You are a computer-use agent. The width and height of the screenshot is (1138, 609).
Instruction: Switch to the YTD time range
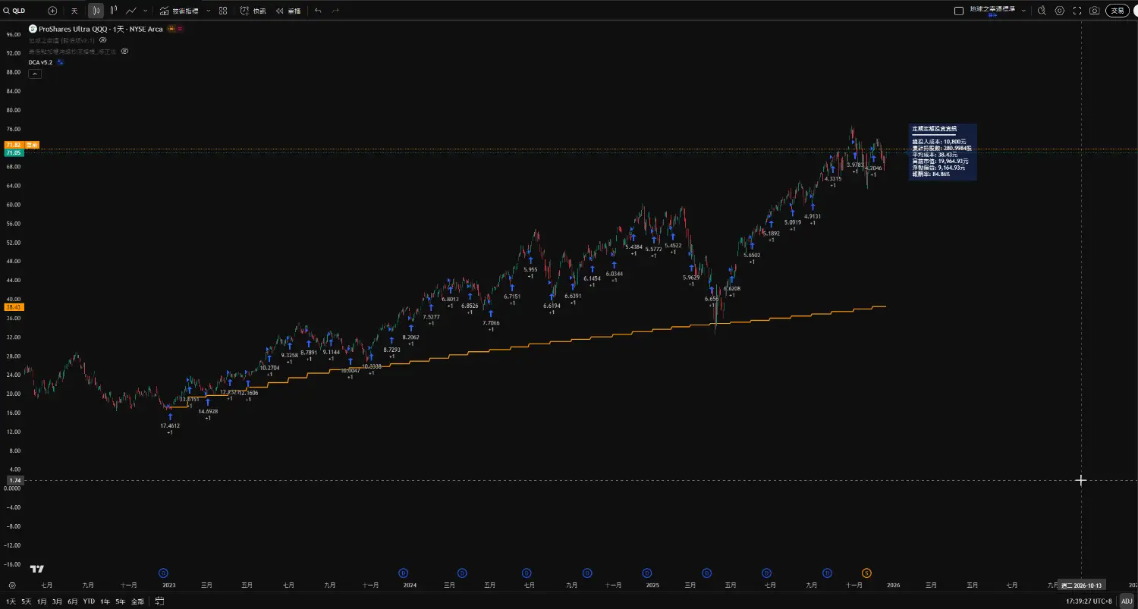coord(89,601)
